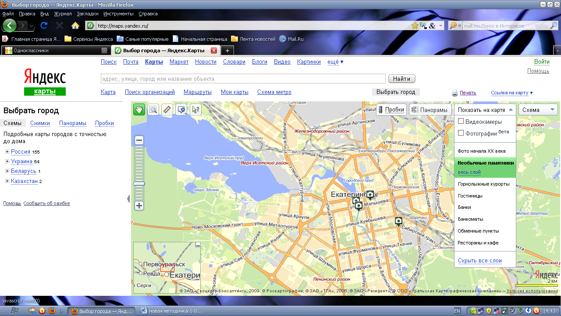561x316 pixels.
Task: Click the Firefox reload page button
Action: (44, 25)
